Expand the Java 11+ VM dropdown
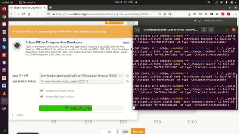The width and height of the screenshot is (239, 134). [120, 76]
